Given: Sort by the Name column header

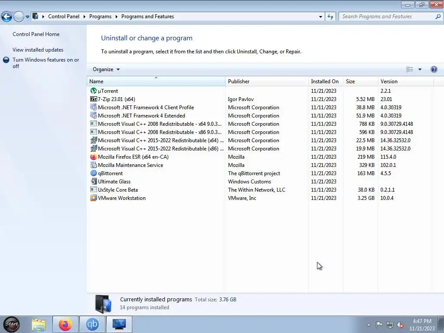Looking at the screenshot, I should pyautogui.click(x=156, y=81).
